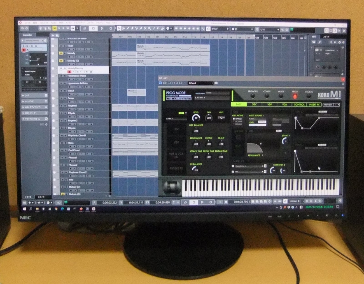The height and width of the screenshot is (284, 364).
Task: Select the Split scissors tool
Action: [136, 29]
